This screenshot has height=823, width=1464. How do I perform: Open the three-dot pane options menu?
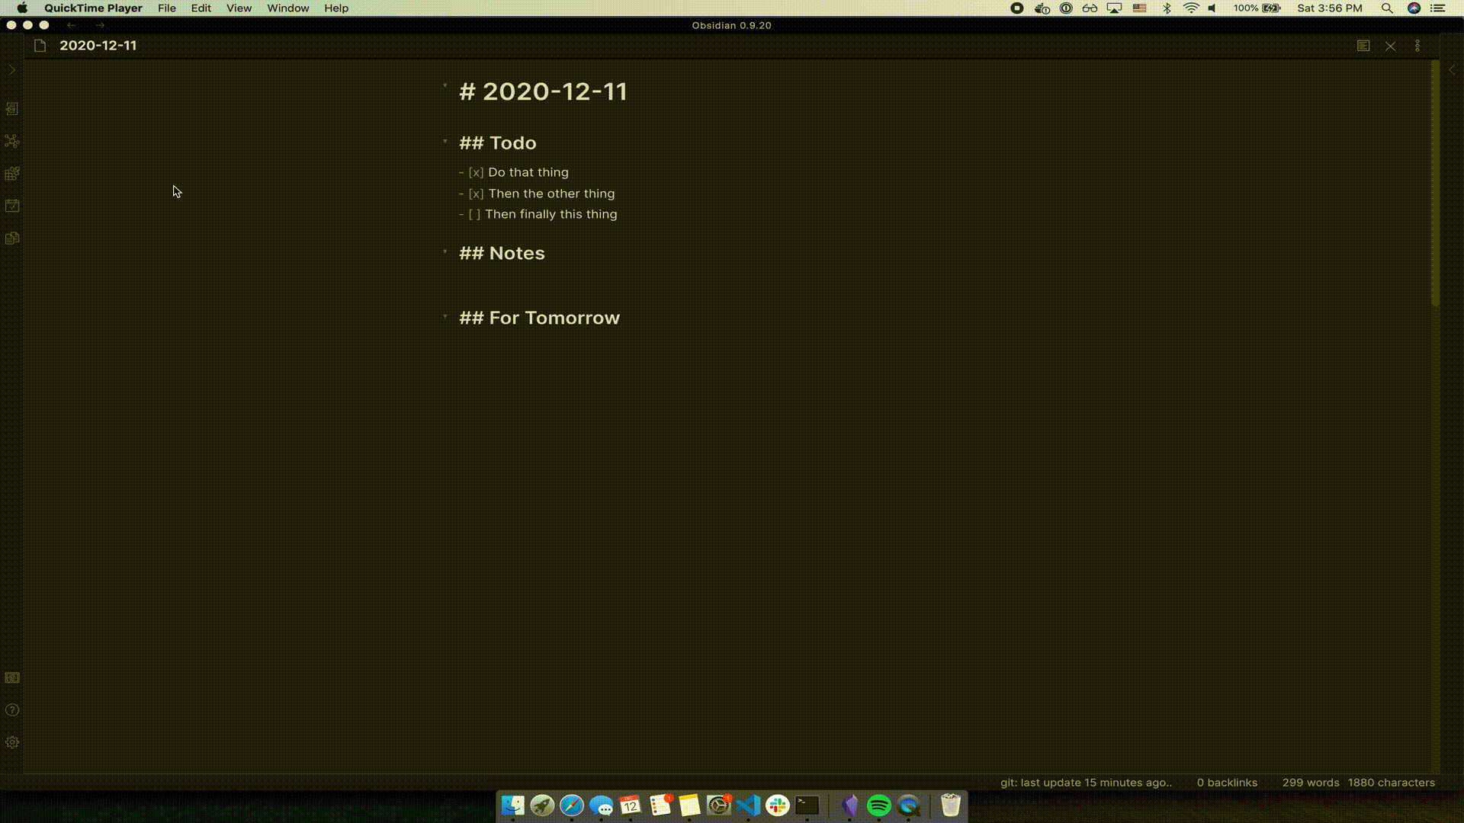pyautogui.click(x=1417, y=46)
